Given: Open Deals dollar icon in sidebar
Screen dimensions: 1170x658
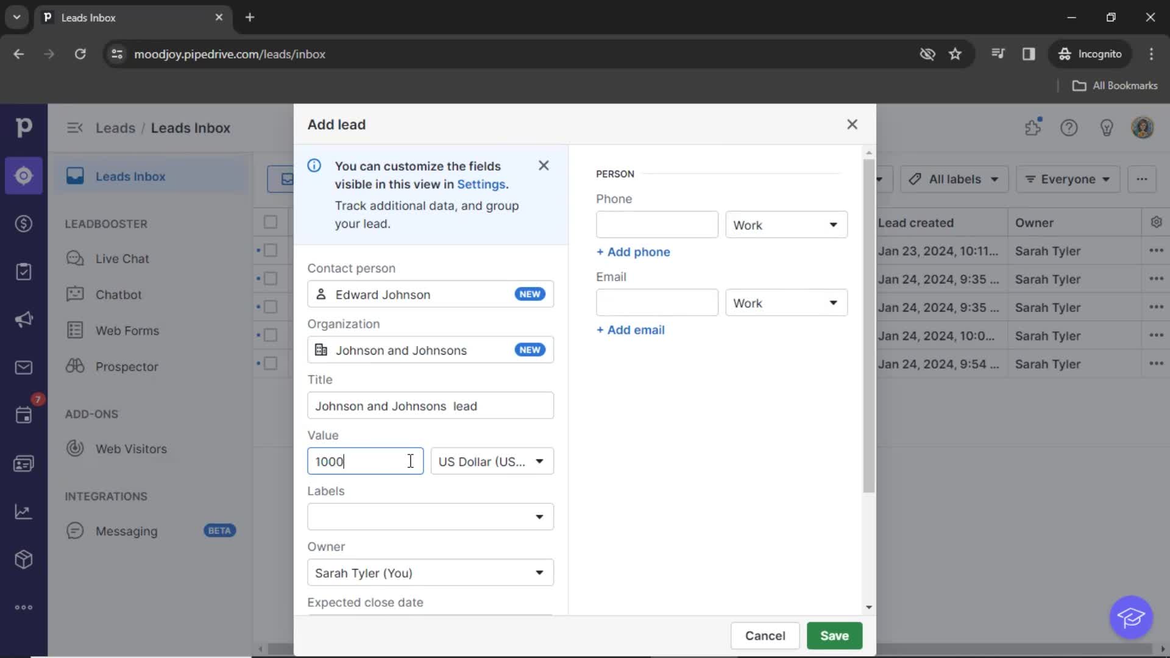Looking at the screenshot, I should pyautogui.click(x=23, y=224).
